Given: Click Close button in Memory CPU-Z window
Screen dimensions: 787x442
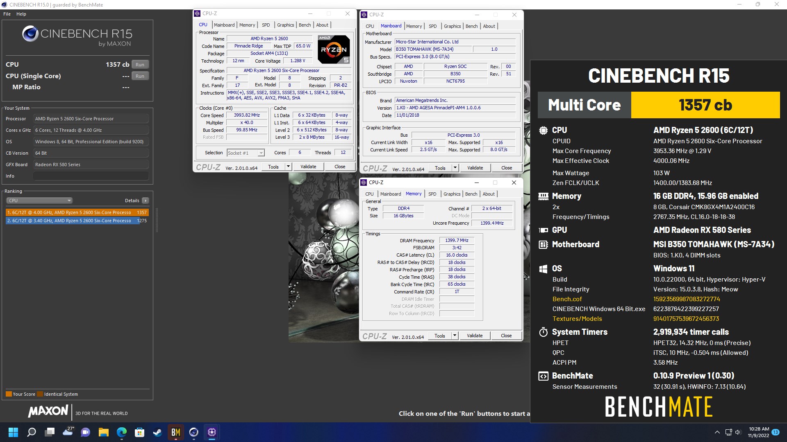Looking at the screenshot, I should click(x=506, y=336).
